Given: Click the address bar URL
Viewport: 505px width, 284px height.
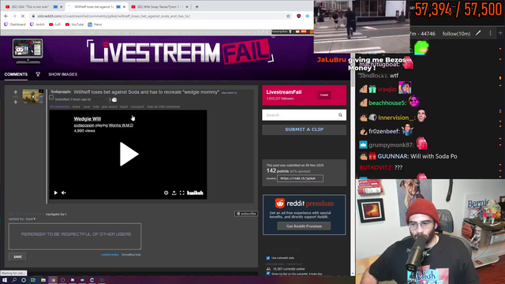Looking at the screenshot, I should click(114, 16).
